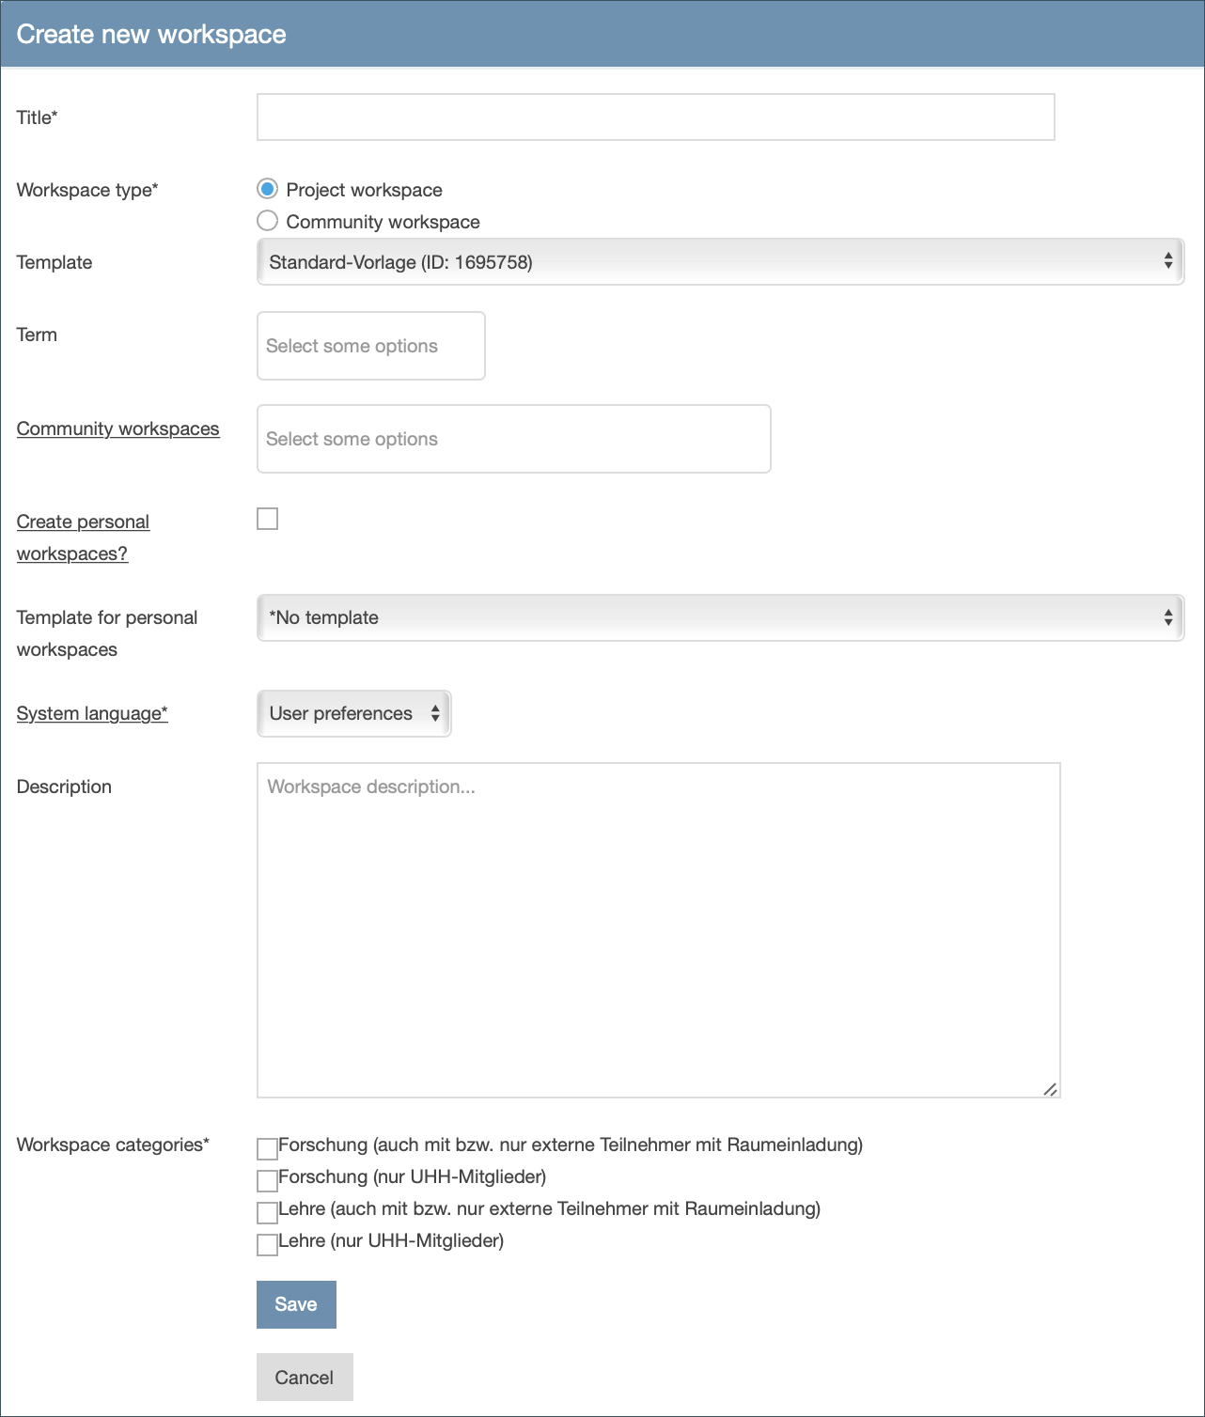Click the Save button
Screen dimensions: 1205x1417
pyautogui.click(x=296, y=1304)
